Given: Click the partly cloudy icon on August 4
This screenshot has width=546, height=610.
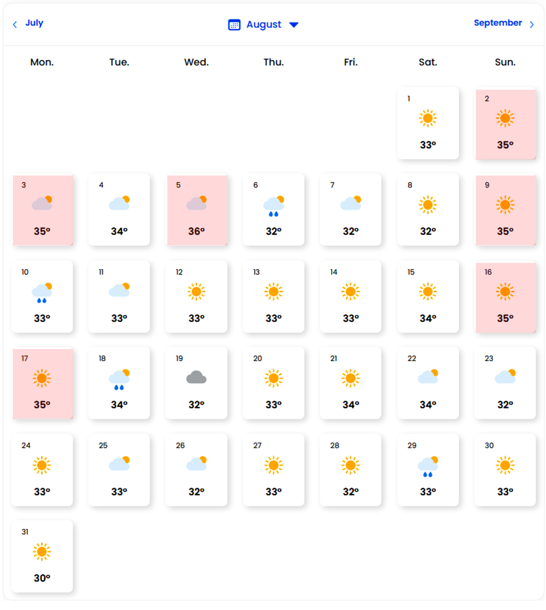Looking at the screenshot, I should click(119, 203).
